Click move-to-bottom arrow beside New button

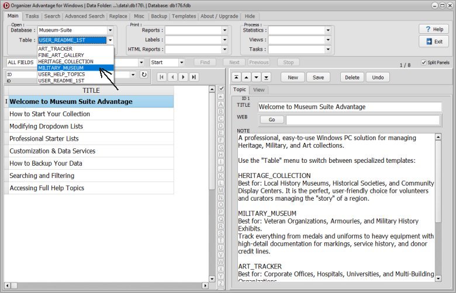[x=266, y=77]
